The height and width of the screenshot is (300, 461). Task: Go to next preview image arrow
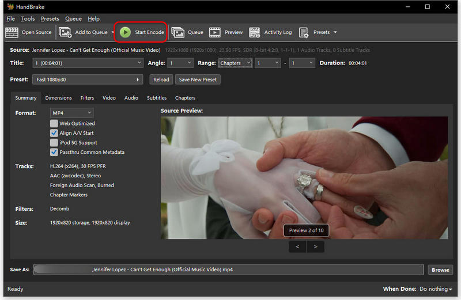click(x=315, y=246)
